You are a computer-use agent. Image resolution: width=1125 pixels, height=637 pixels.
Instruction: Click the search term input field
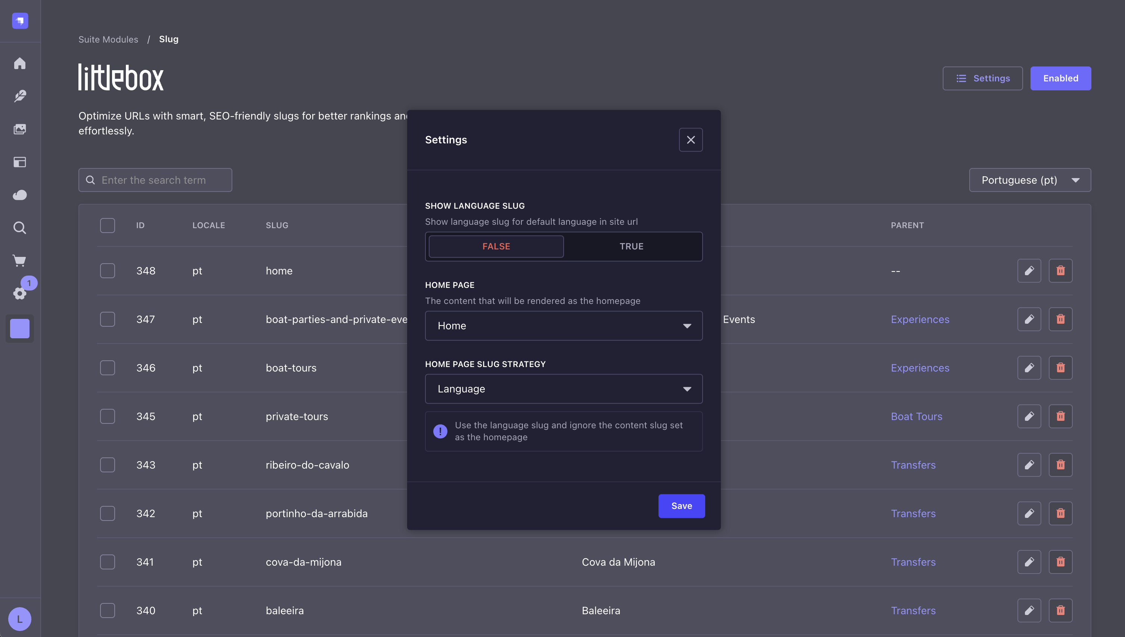pos(162,180)
